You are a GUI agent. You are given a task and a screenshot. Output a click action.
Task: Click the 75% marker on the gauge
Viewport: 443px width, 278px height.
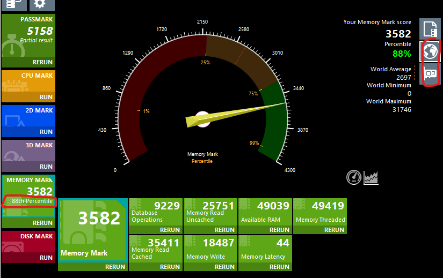click(x=253, y=93)
